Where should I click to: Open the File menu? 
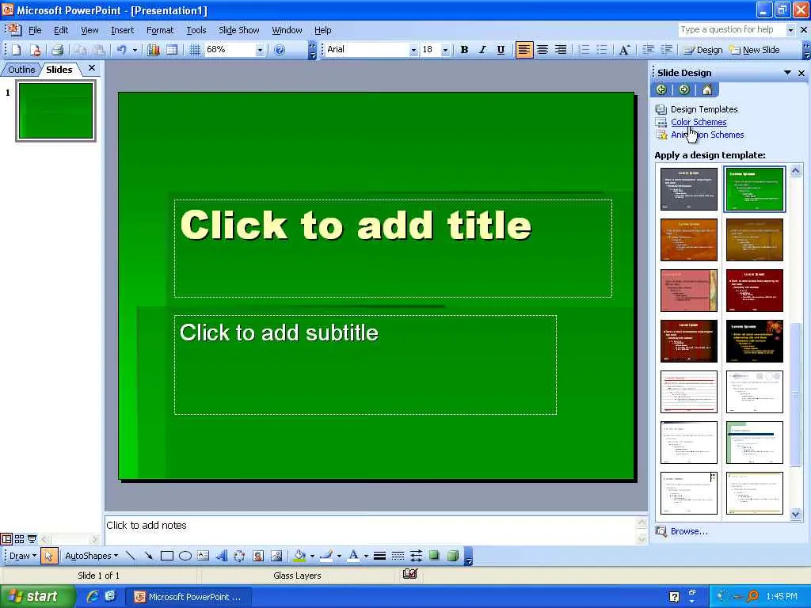(35, 30)
